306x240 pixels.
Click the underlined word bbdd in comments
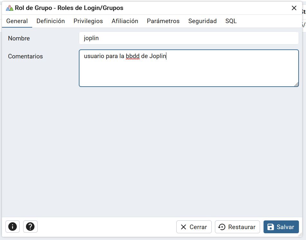[x=133, y=56]
